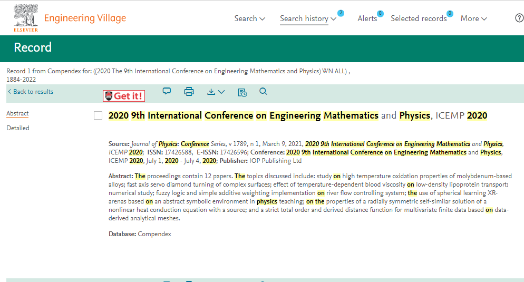The image size is (524, 282).
Task: Print the record using printer icon
Action: (189, 92)
